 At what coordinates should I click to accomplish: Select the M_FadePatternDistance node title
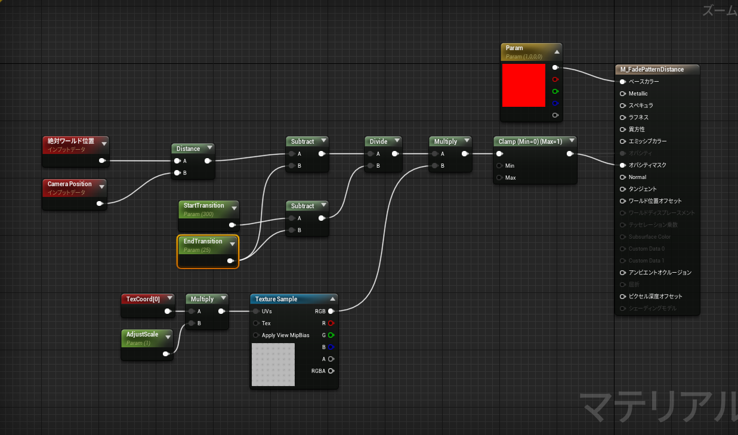(x=652, y=69)
